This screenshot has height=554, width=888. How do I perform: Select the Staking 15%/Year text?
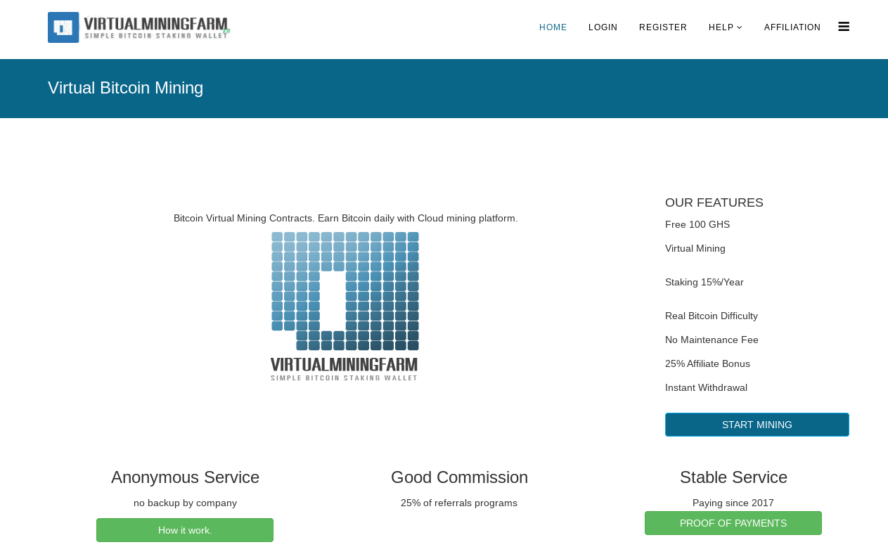click(x=704, y=283)
